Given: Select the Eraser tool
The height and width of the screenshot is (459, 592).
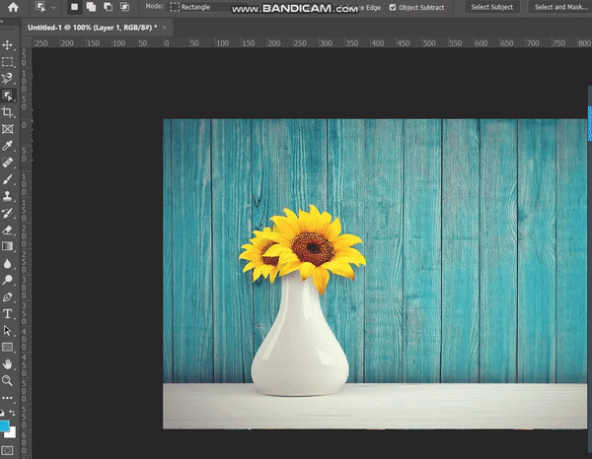Looking at the screenshot, I should (x=7, y=229).
